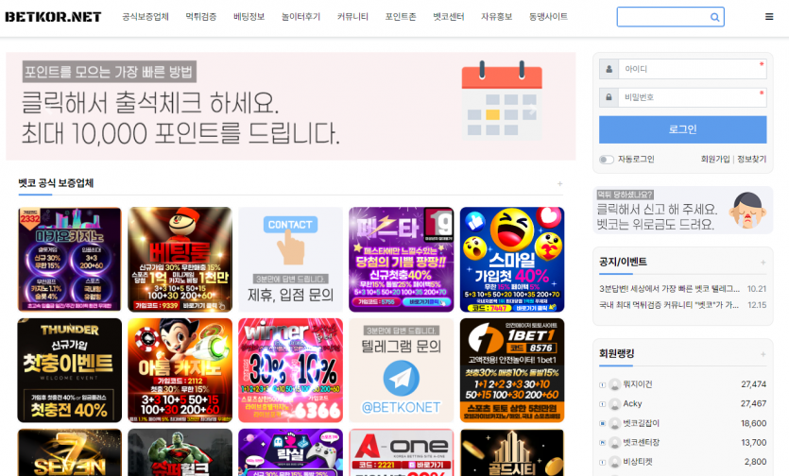Open the 마카오카지노 banner

tap(69, 259)
